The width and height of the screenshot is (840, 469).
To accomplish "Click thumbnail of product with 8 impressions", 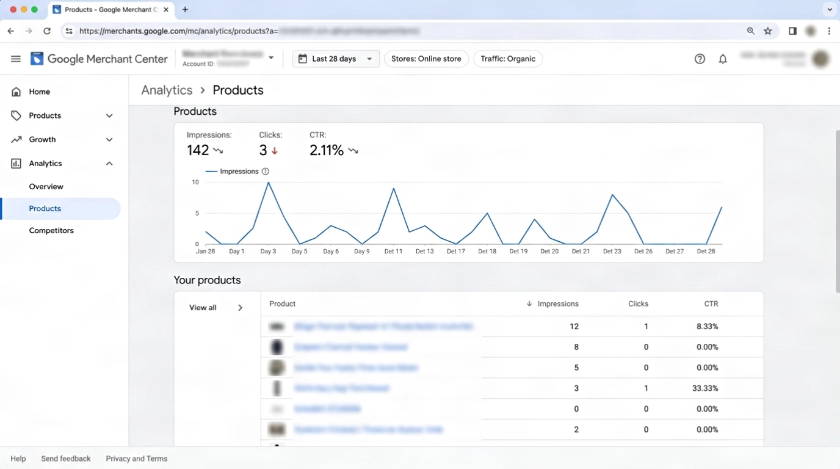I will point(277,347).
